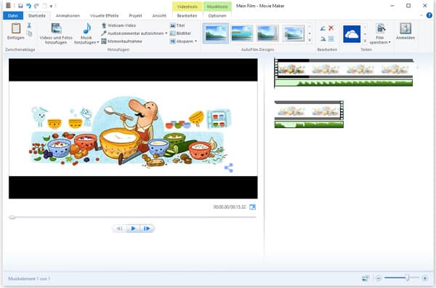436x288 pixels.
Task: Click the copy icon under scissors
Action: click(x=29, y=33)
